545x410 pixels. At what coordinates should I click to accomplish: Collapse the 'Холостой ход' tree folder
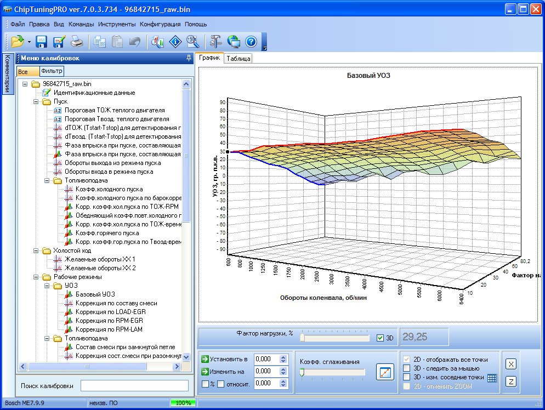tap(36, 250)
